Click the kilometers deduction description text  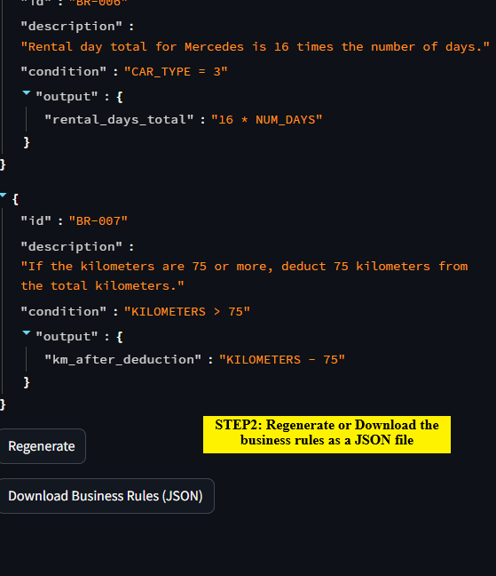[x=244, y=276]
